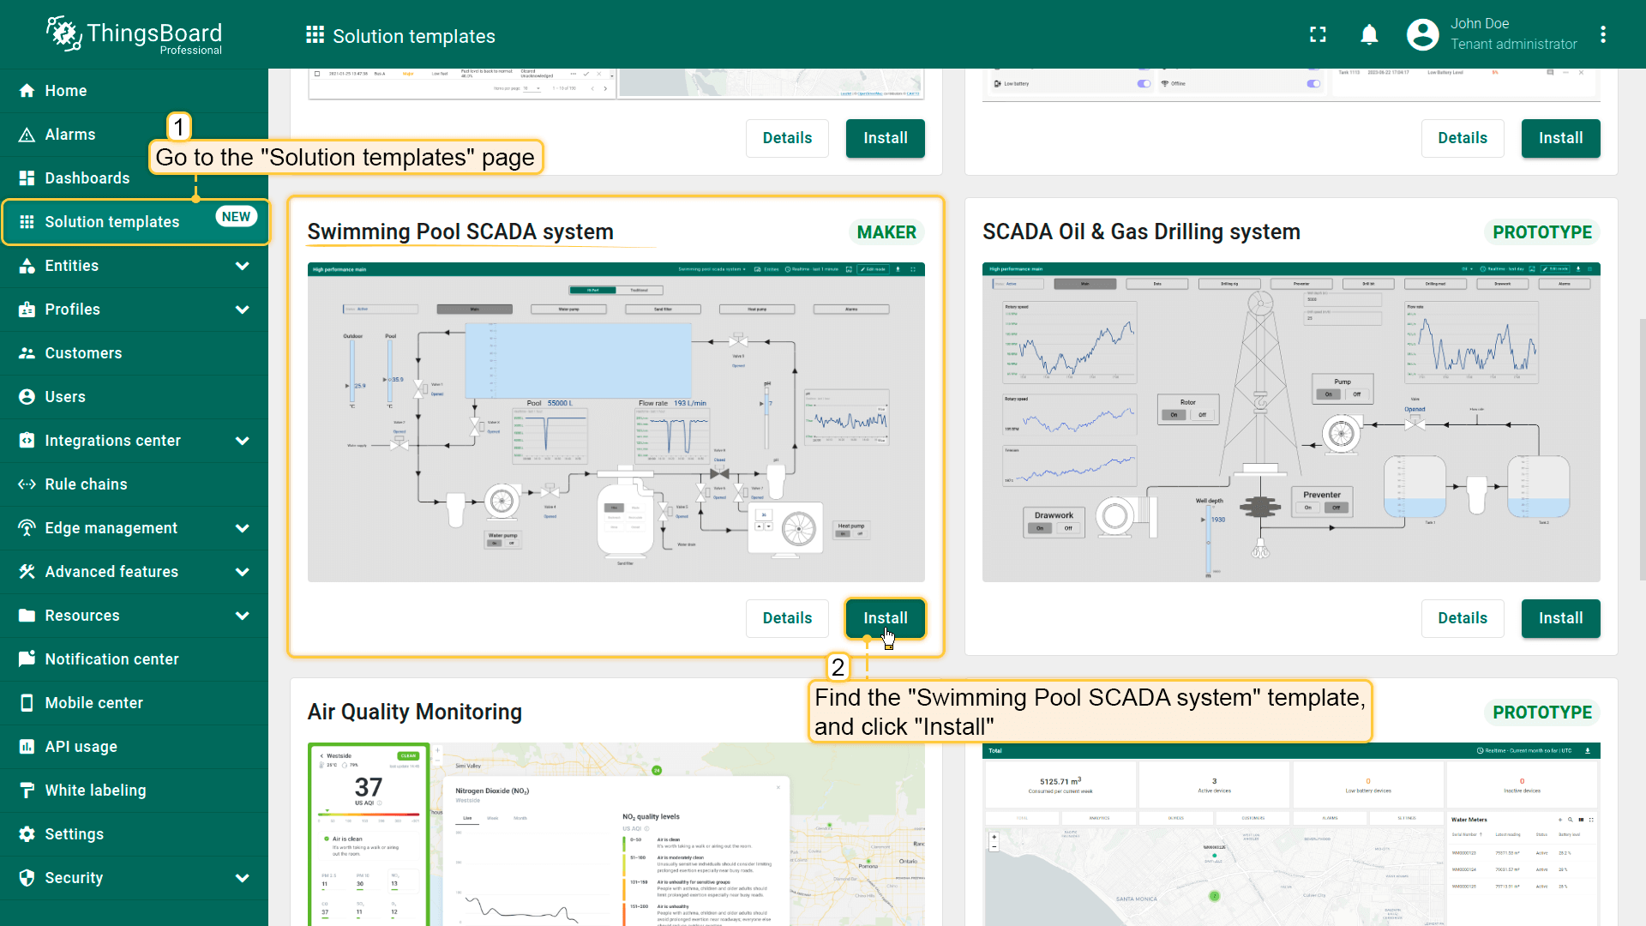Expand the Security section chevron

[243, 878]
